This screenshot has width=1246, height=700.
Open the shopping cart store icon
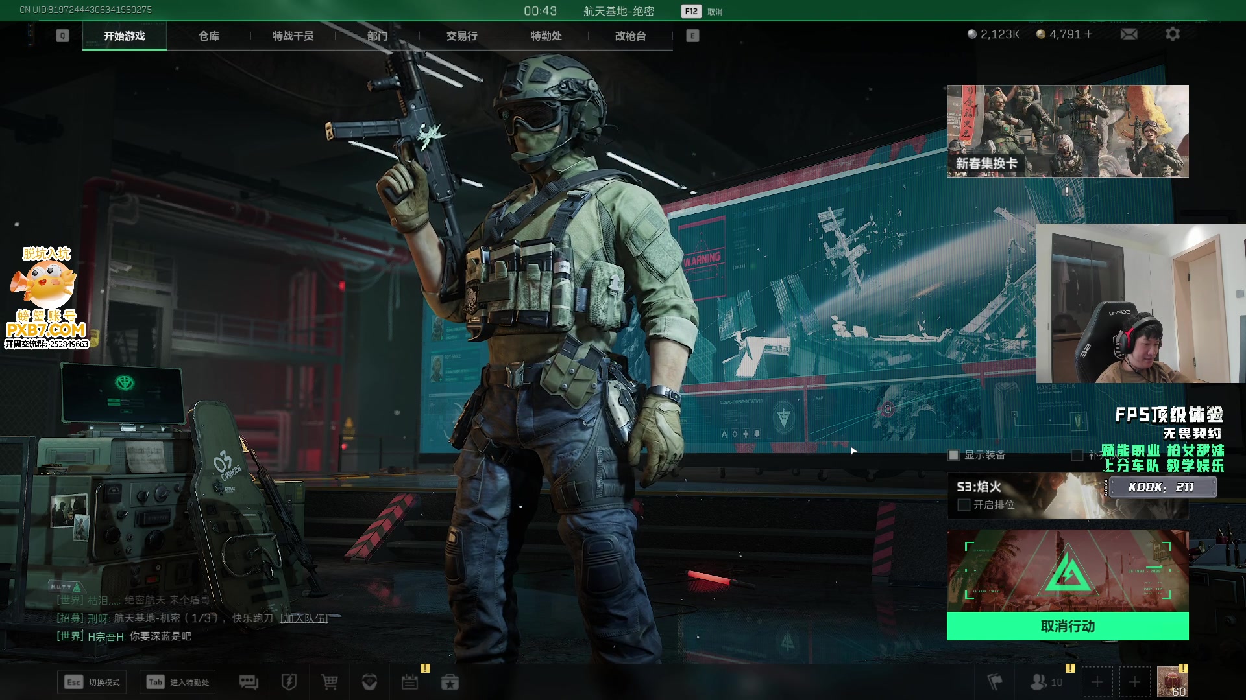click(x=330, y=682)
